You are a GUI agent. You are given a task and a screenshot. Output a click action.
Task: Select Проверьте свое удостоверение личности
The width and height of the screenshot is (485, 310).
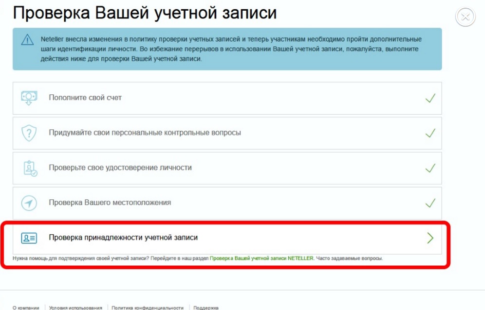(x=227, y=168)
